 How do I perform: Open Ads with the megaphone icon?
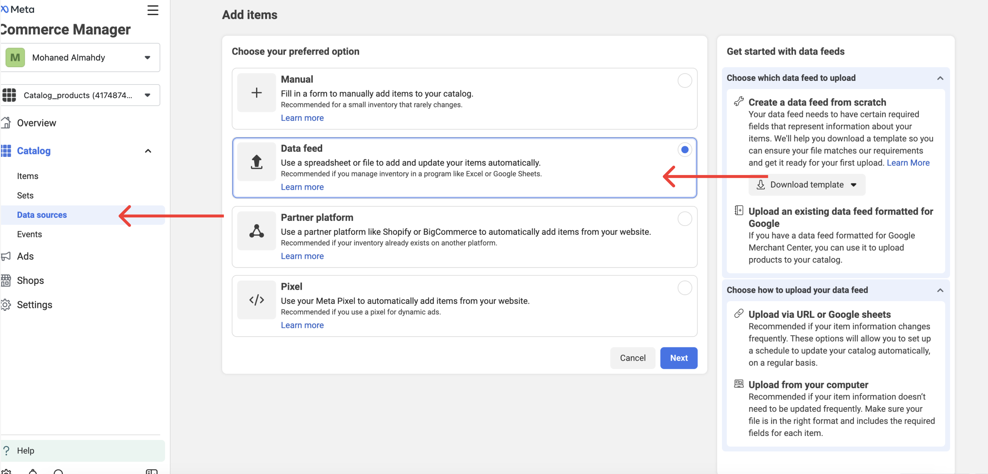click(6, 256)
